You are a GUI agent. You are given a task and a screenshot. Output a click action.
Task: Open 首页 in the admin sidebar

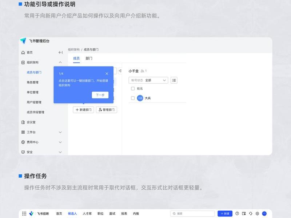point(30,52)
